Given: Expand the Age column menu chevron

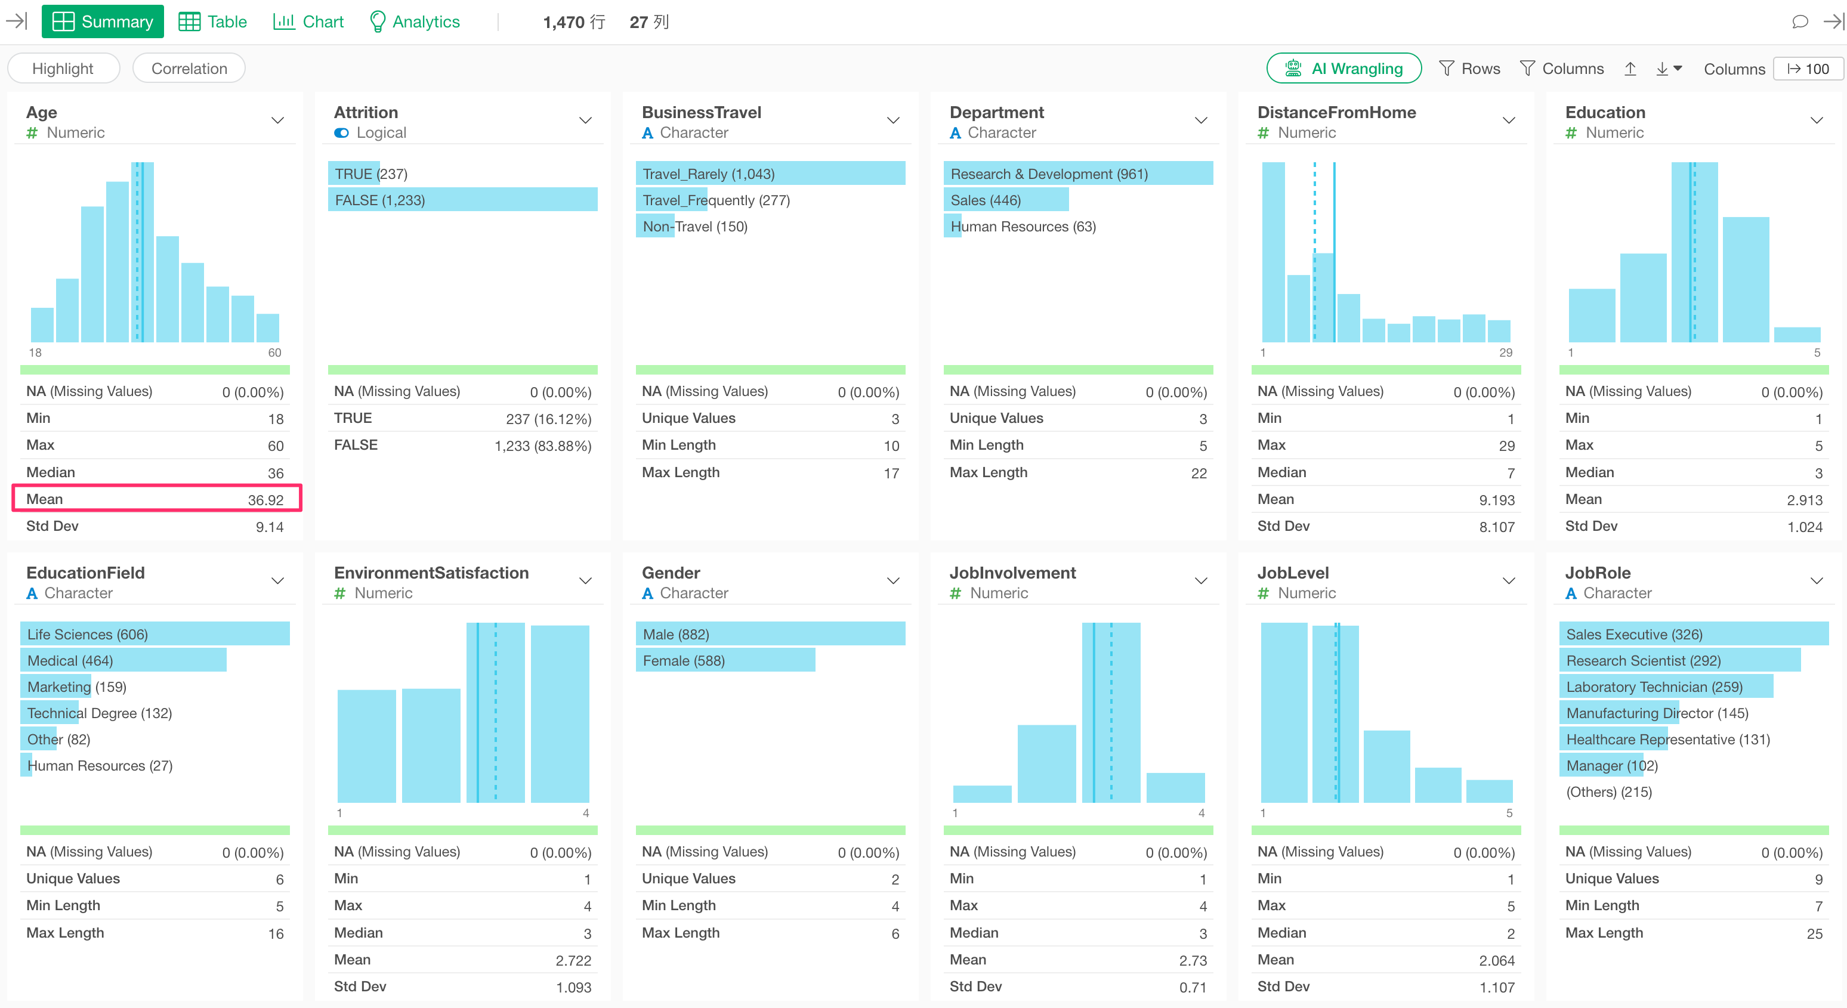Looking at the screenshot, I should [277, 120].
